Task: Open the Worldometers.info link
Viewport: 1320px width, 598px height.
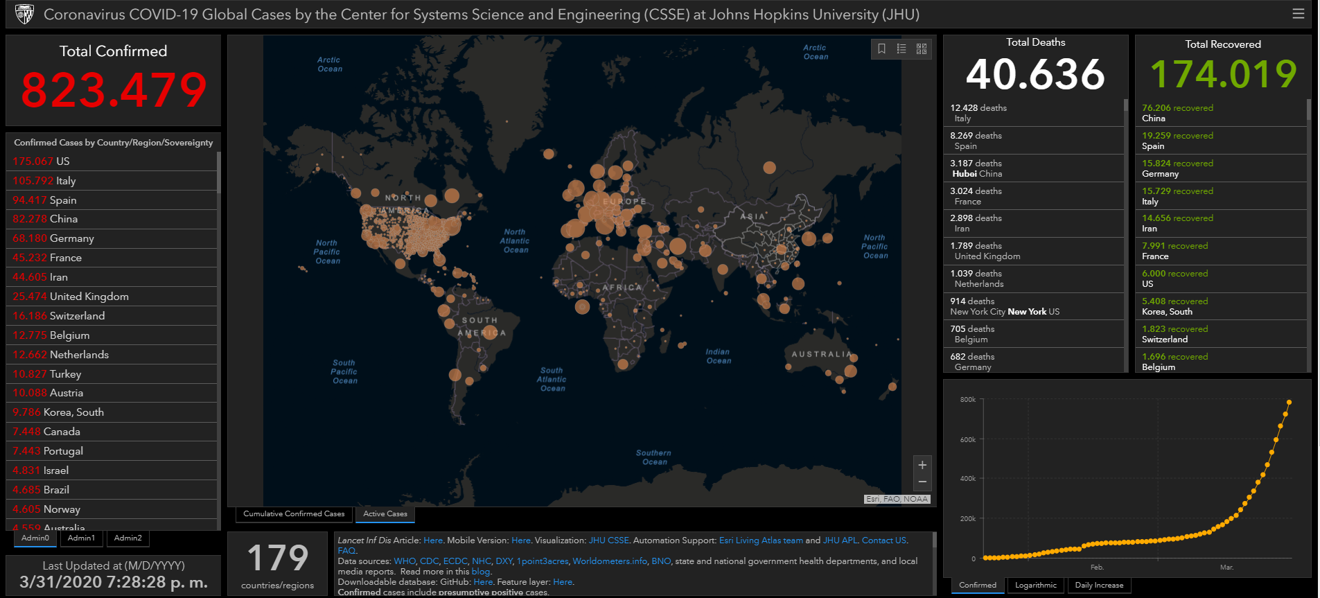Action: [x=610, y=561]
